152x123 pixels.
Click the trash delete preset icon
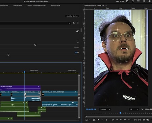[78, 23]
